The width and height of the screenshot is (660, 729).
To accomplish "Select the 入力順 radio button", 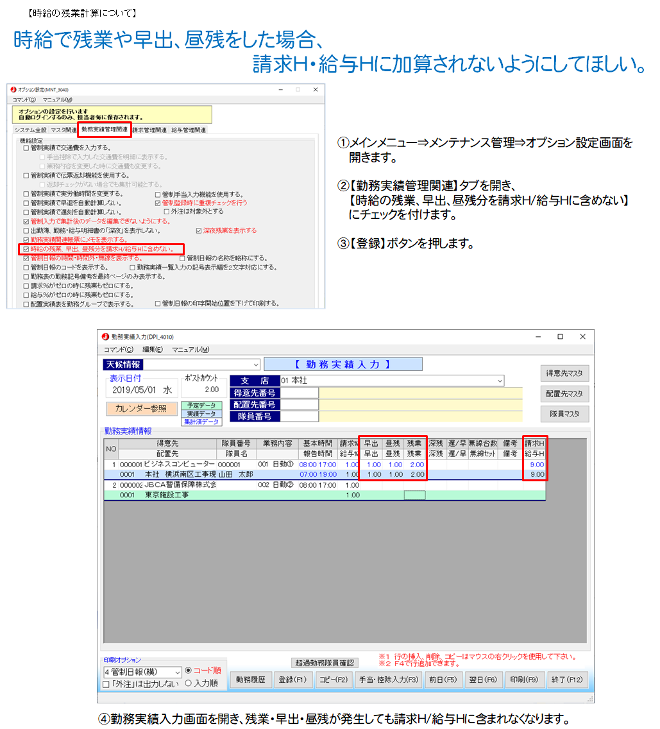I will [189, 683].
